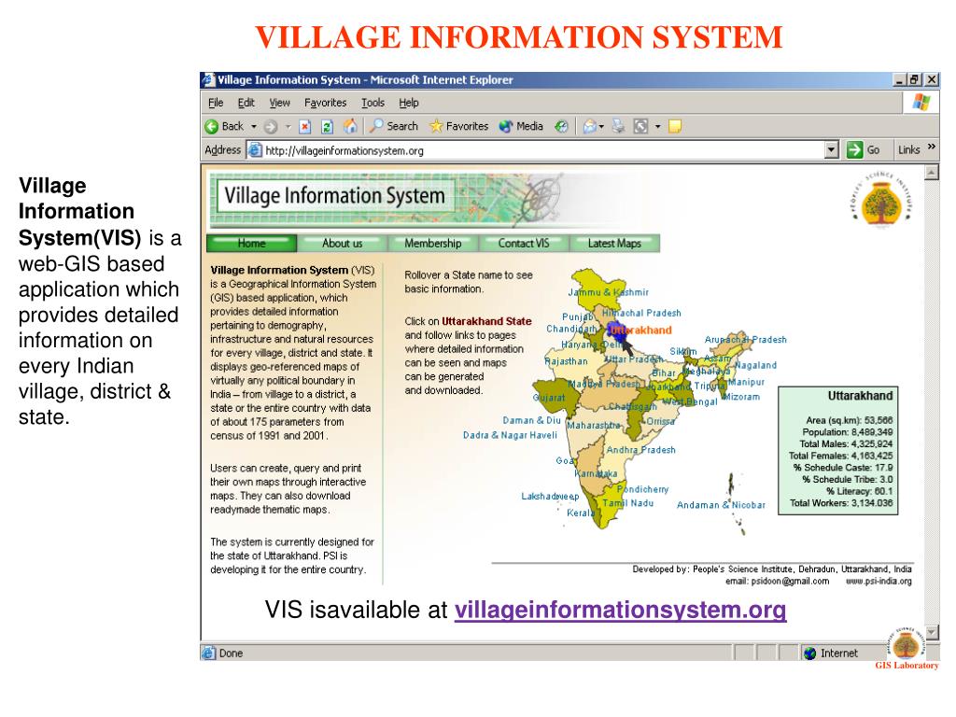Image resolution: width=956 pixels, height=717 pixels.
Task: Click Lakshadweep label on the map
Action: point(550,497)
